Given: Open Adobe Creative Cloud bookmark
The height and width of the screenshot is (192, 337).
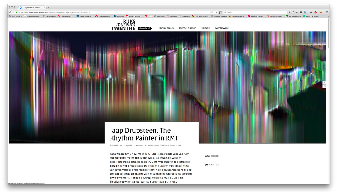Looking at the screenshot, I should tap(134, 16).
